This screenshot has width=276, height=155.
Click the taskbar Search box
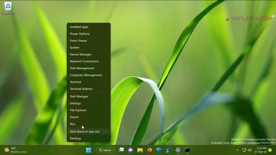click(x=105, y=150)
